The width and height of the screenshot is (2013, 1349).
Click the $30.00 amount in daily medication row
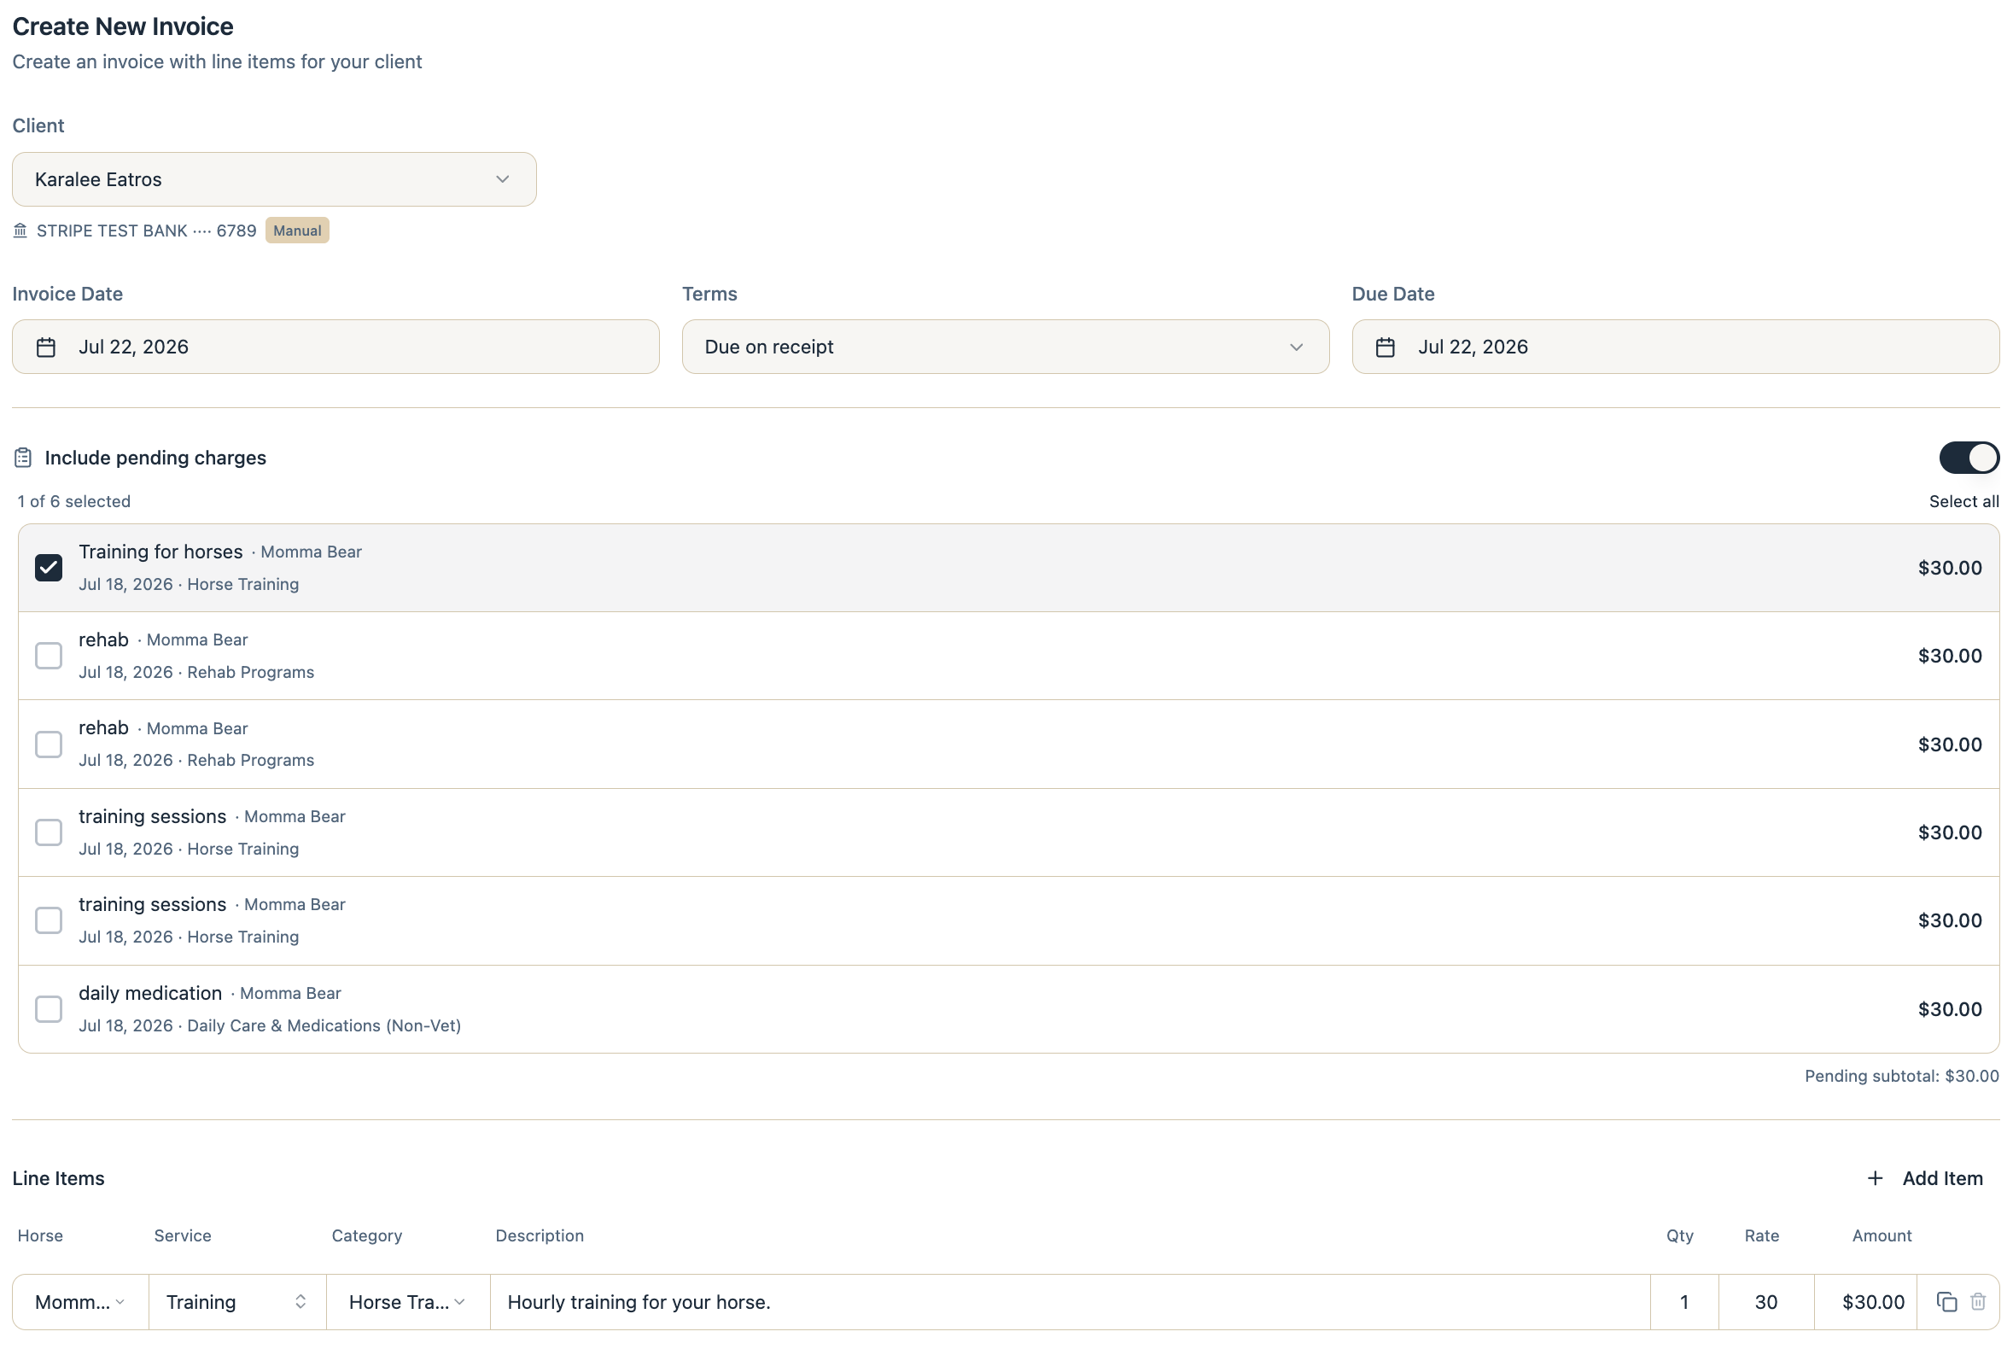coord(1949,1009)
